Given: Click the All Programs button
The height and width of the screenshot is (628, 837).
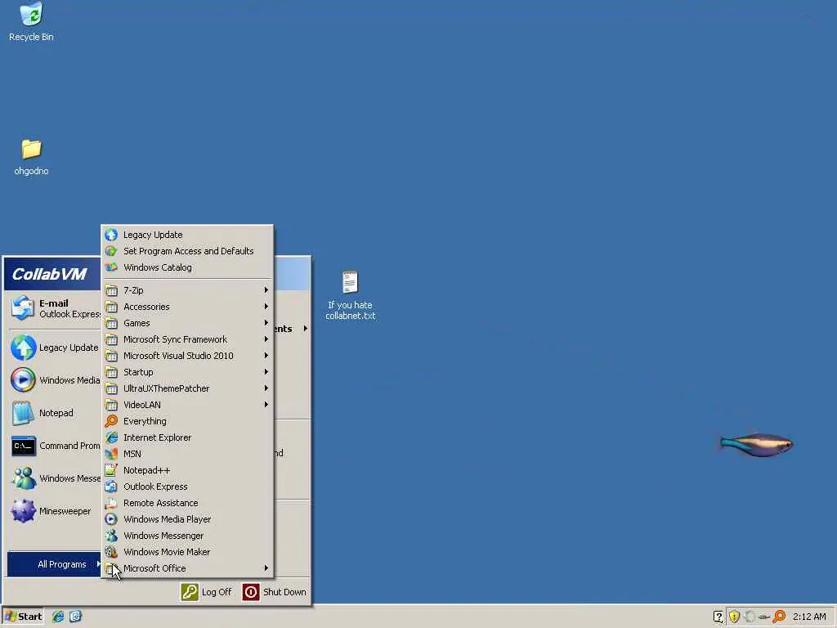Looking at the screenshot, I should coord(55,564).
